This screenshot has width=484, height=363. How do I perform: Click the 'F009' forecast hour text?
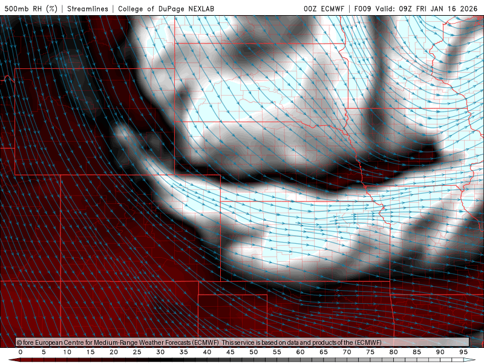(362, 8)
